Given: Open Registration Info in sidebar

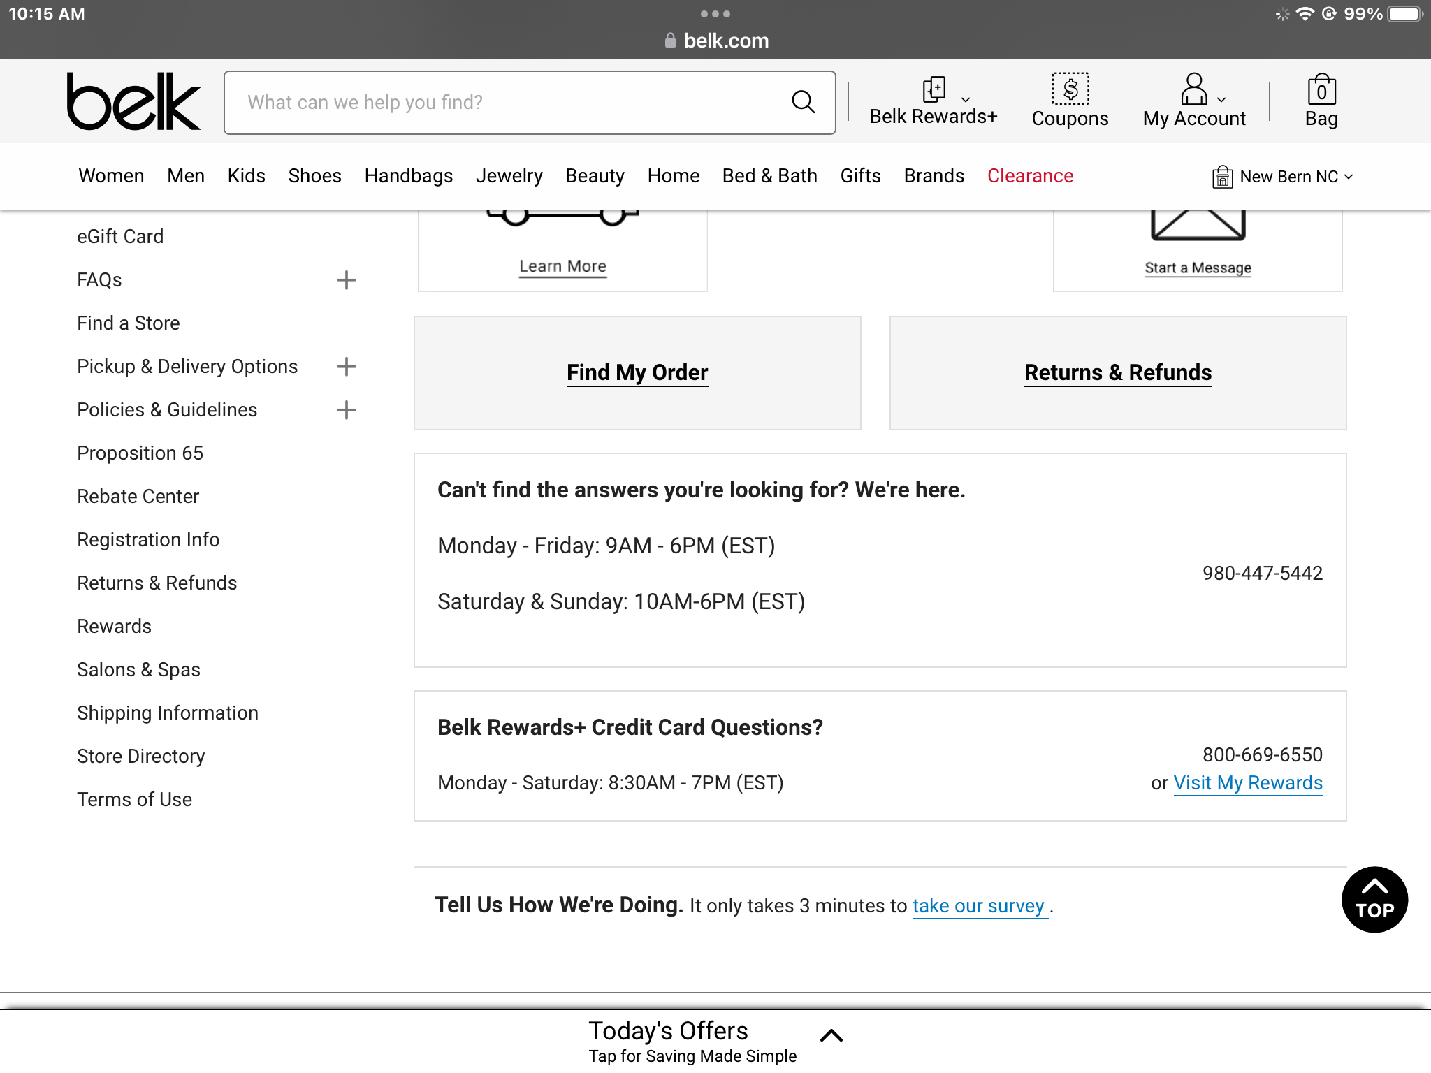Looking at the screenshot, I should click(x=148, y=540).
